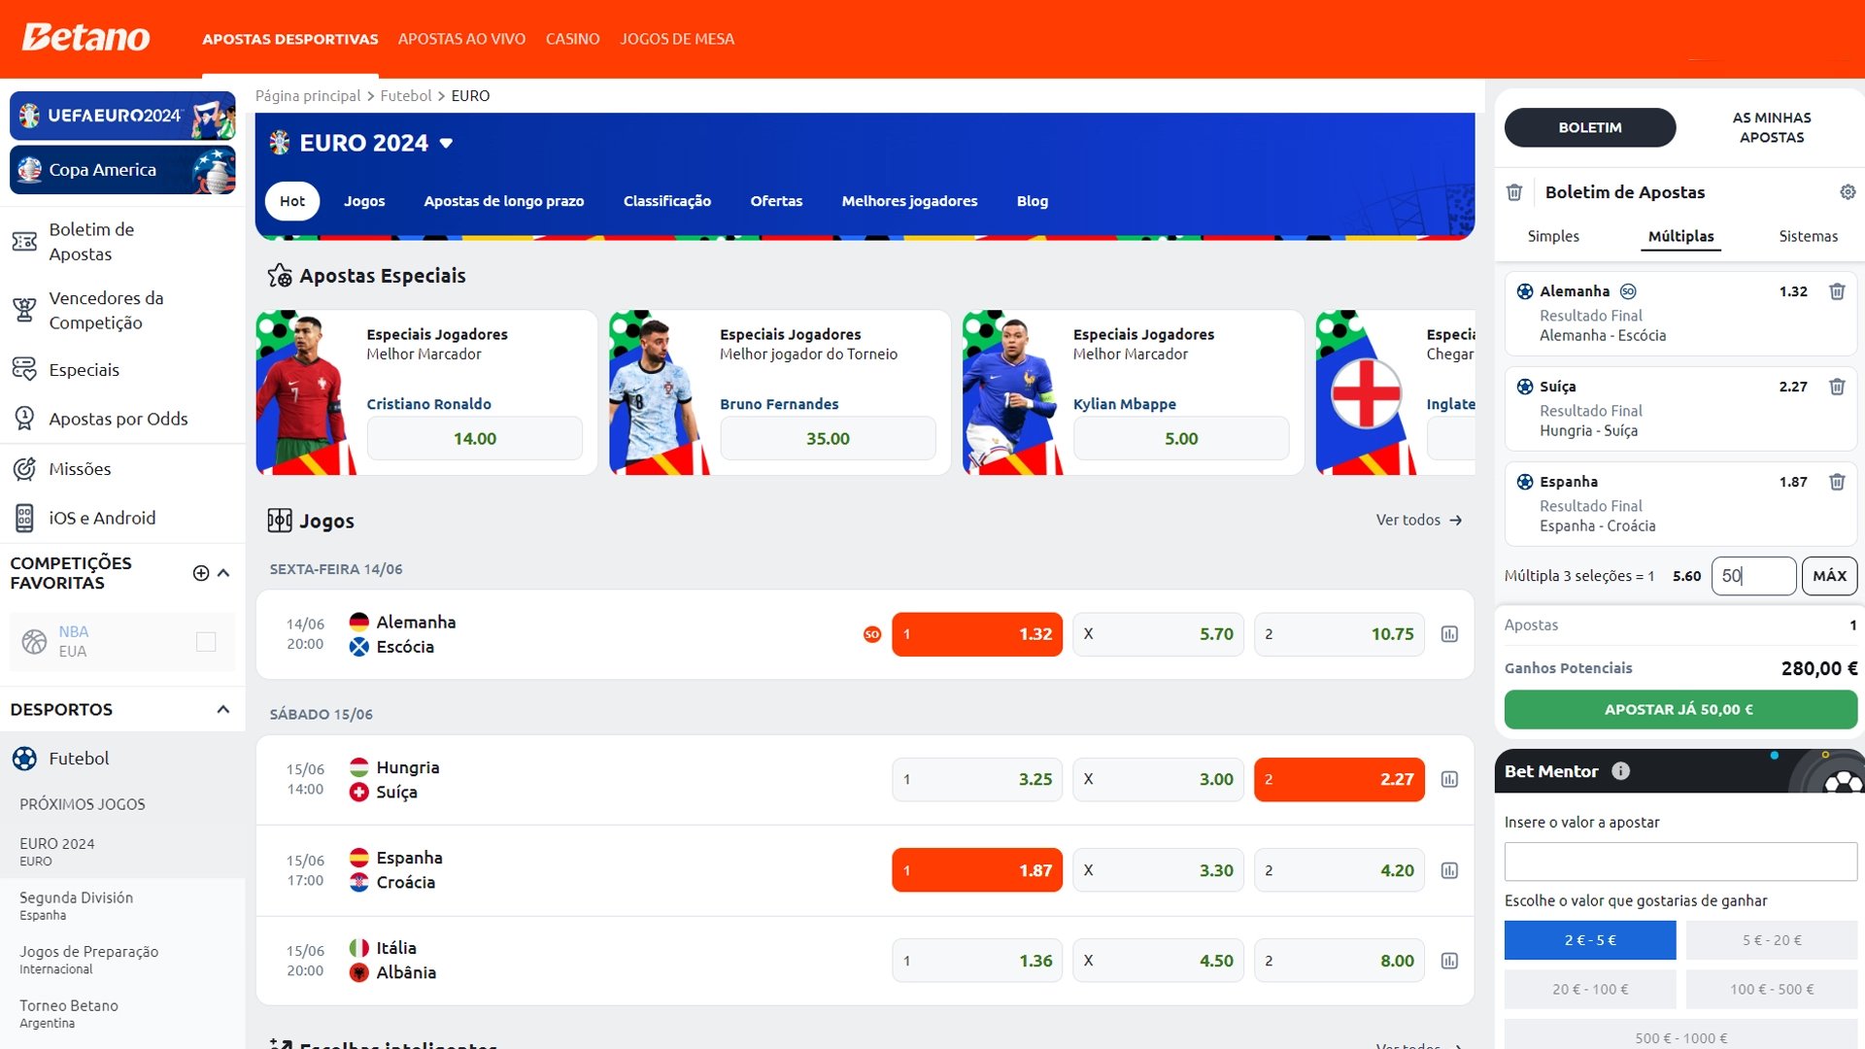Image resolution: width=1865 pixels, height=1049 pixels.
Task: Clear the whole betslip with the trash icon
Action: [1514, 192]
